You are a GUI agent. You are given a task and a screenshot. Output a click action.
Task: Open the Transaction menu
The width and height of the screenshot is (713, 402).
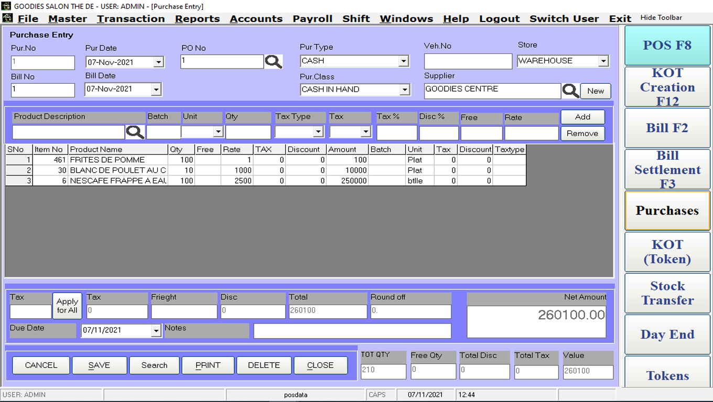131,18
